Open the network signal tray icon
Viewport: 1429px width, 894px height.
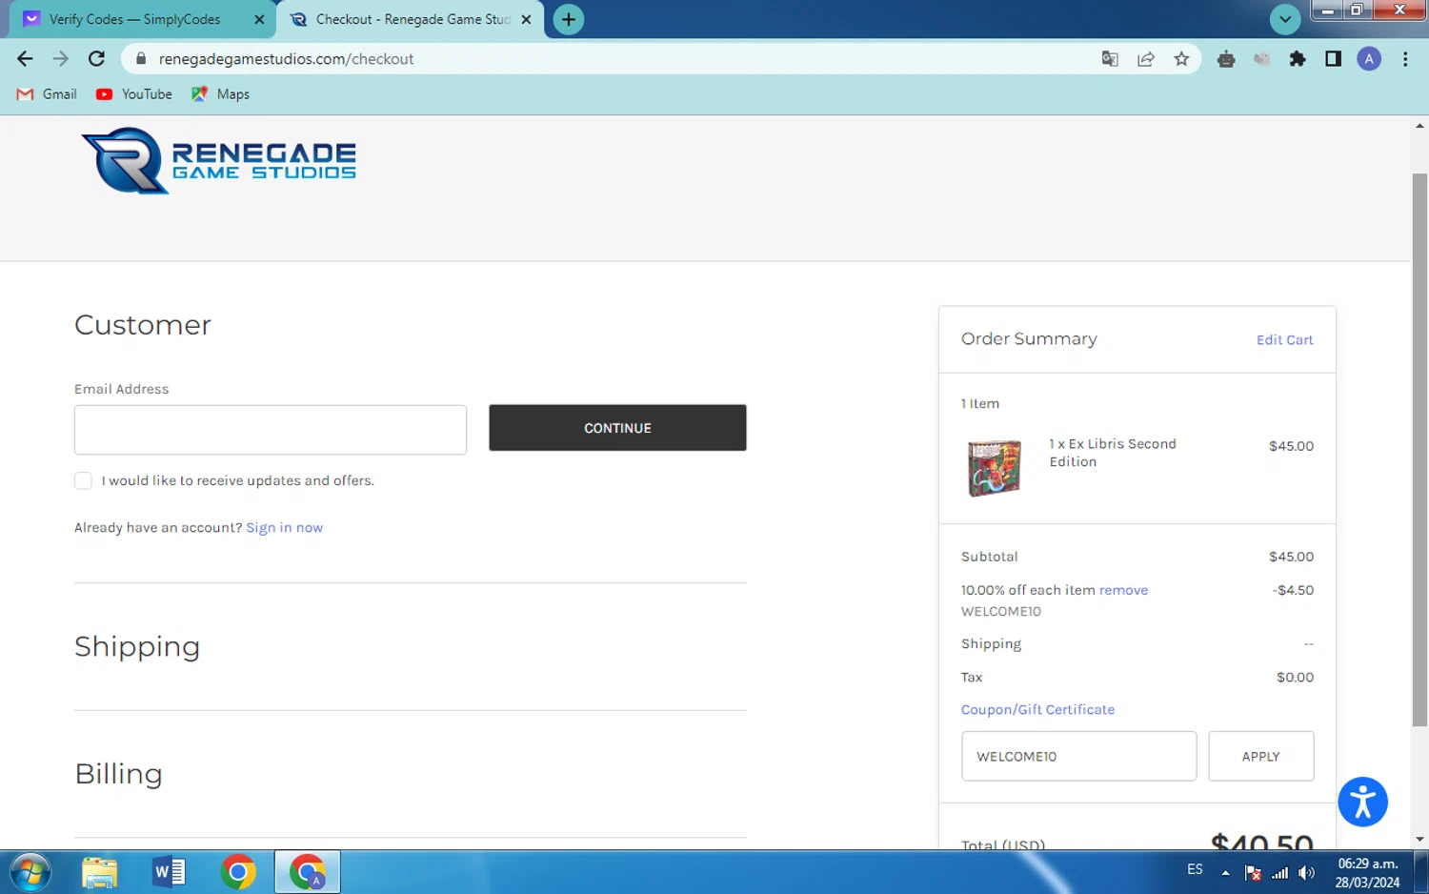click(1280, 872)
